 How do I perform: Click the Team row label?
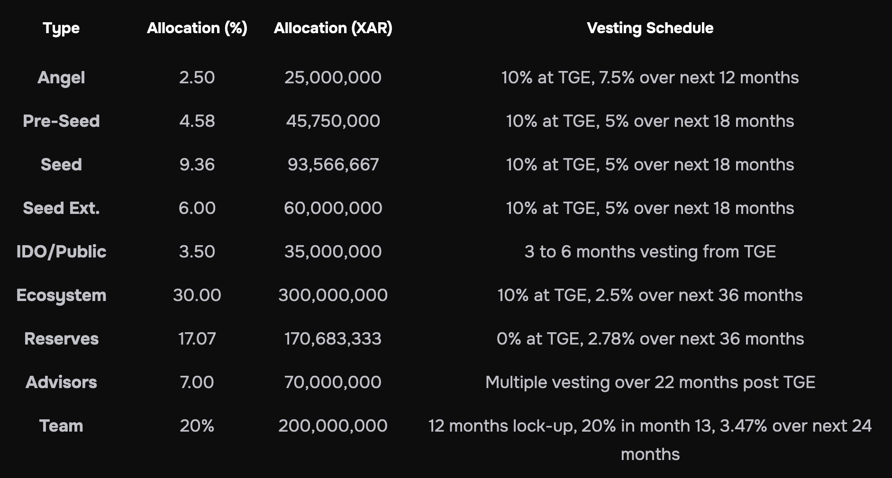[61, 426]
